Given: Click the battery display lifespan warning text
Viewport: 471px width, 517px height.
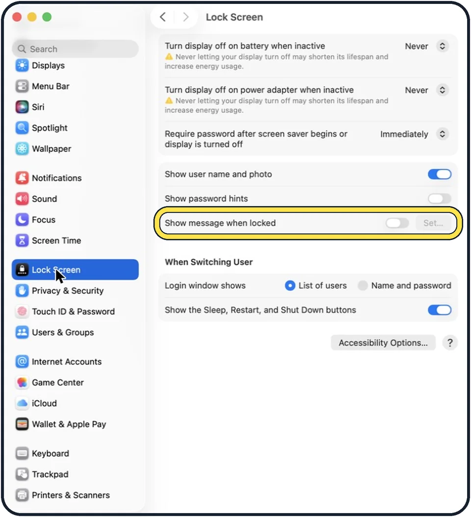Looking at the screenshot, I should click(276, 61).
